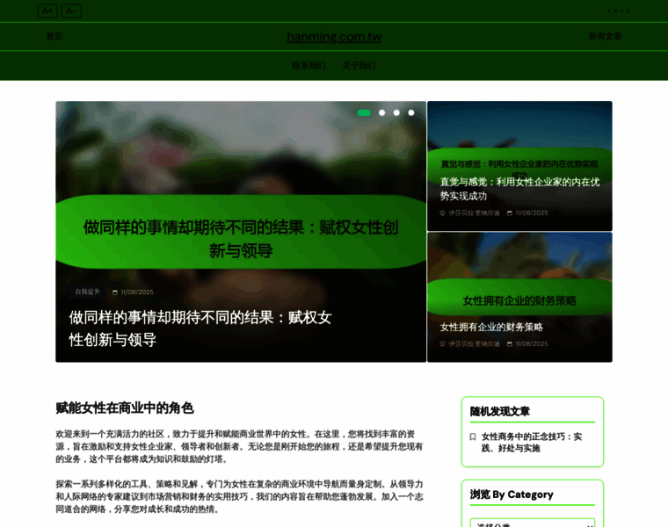This screenshot has height=527, width=668.
Task: Open white title 直觉与感觉 article
Action: pyautogui.click(x=519, y=189)
